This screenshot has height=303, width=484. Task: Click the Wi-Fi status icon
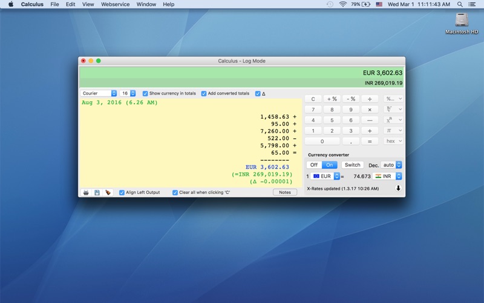tap(342, 4)
